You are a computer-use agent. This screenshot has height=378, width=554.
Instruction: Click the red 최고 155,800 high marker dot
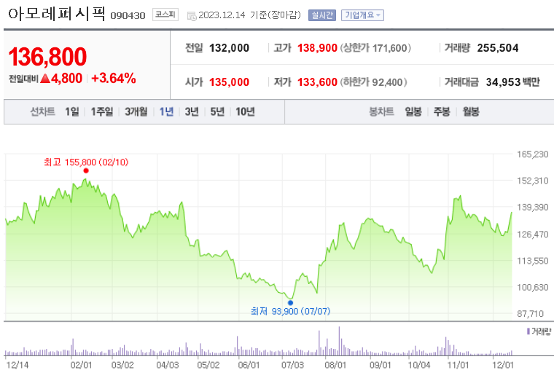coord(86,171)
